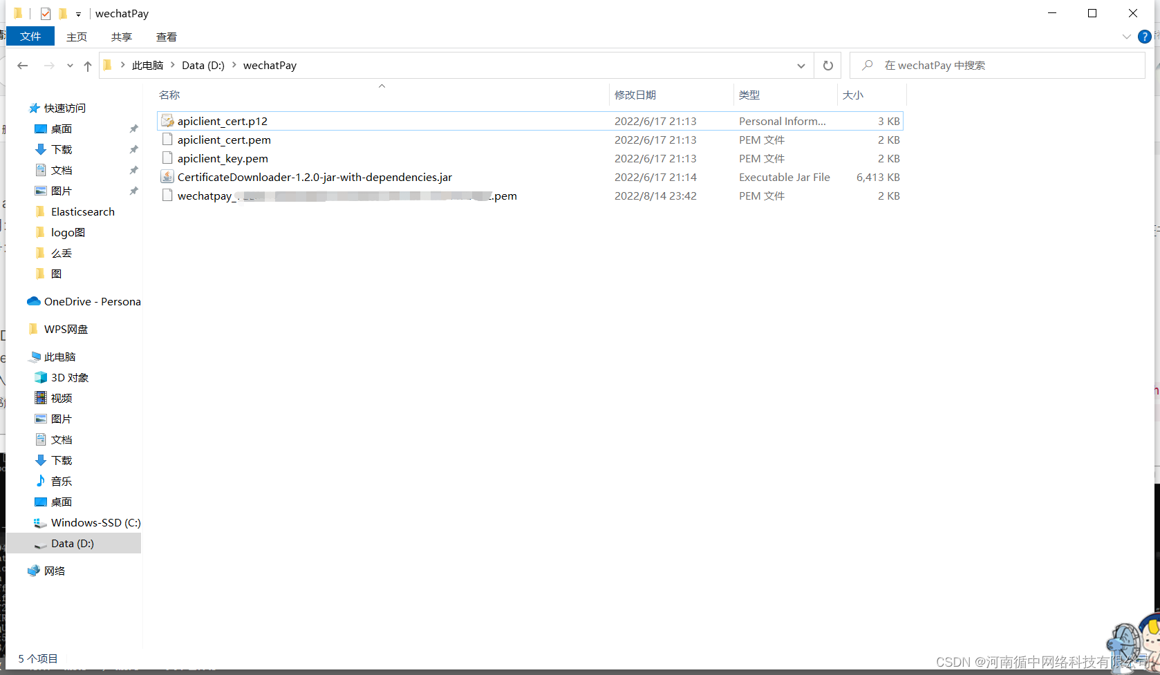
Task: Click the 2022/8/14 23:42 date cell
Action: pos(655,196)
